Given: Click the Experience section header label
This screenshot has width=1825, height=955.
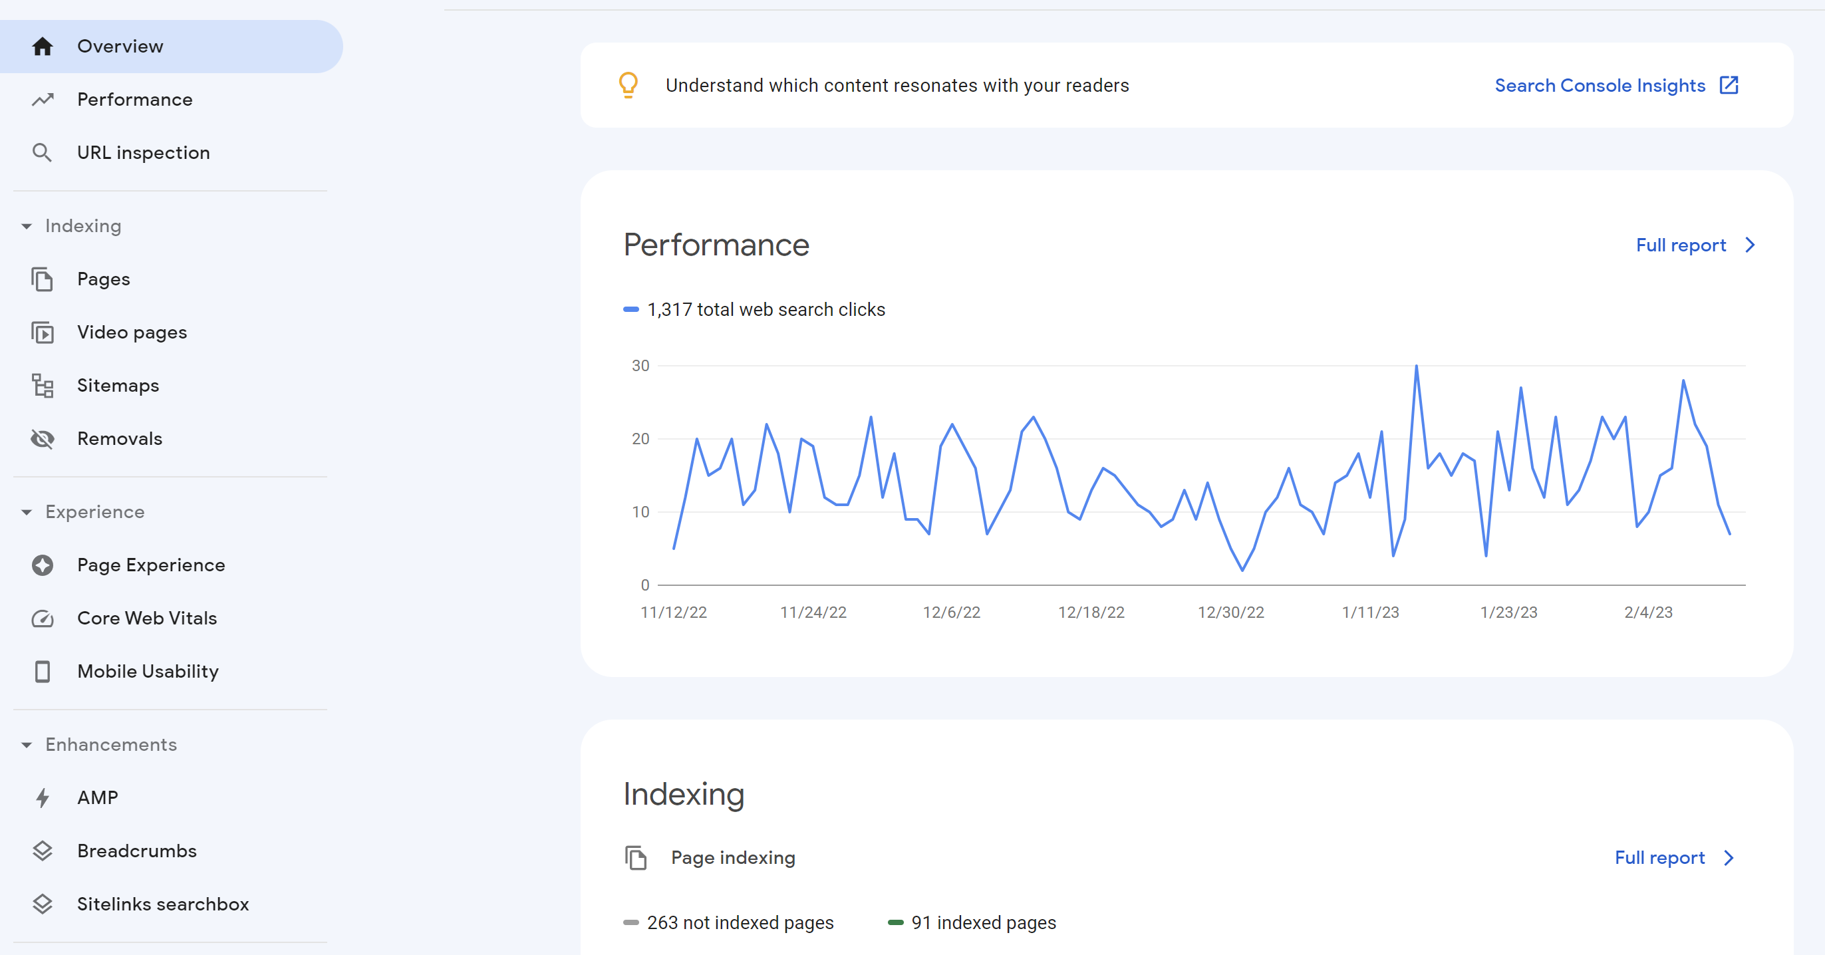Looking at the screenshot, I should (x=95, y=511).
